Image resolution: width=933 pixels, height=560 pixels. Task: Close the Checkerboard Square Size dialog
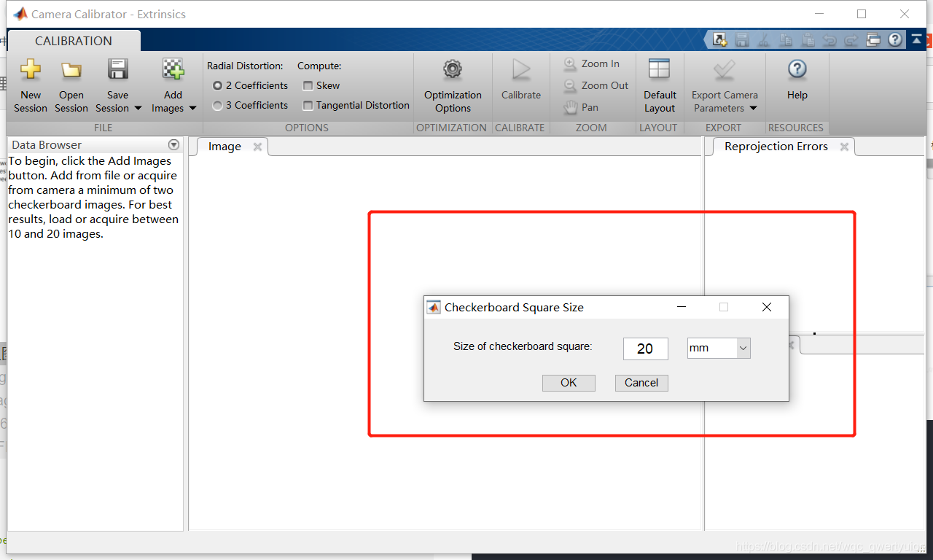(766, 307)
